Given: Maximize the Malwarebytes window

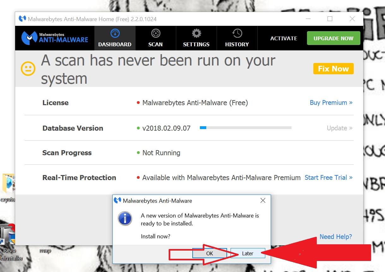Looking at the screenshot, I should tap(330, 19).
